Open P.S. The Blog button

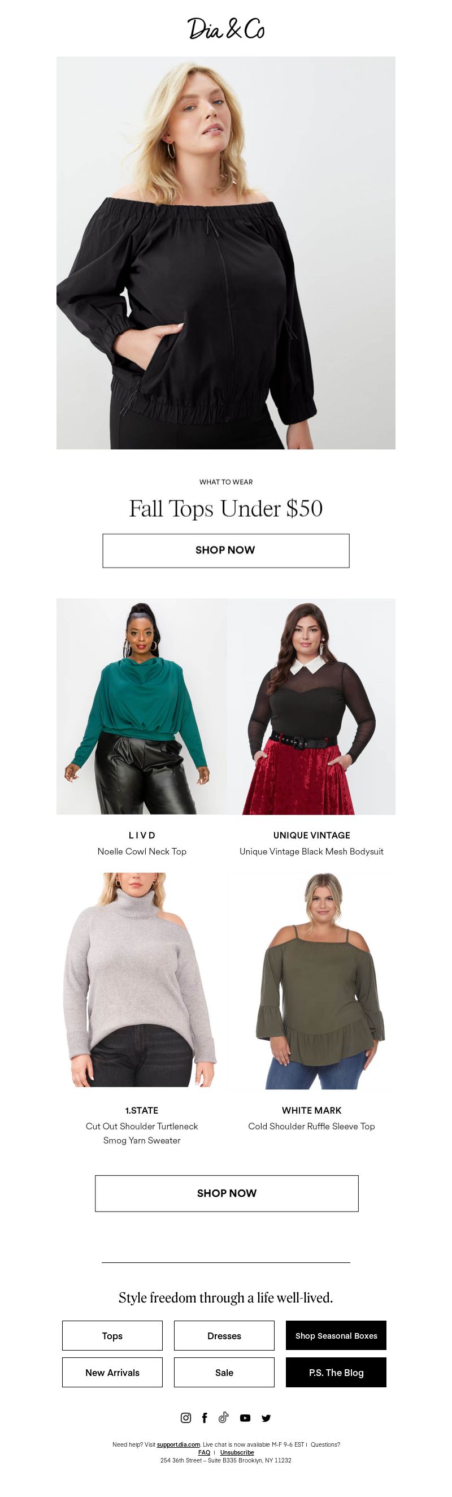pos(336,1372)
